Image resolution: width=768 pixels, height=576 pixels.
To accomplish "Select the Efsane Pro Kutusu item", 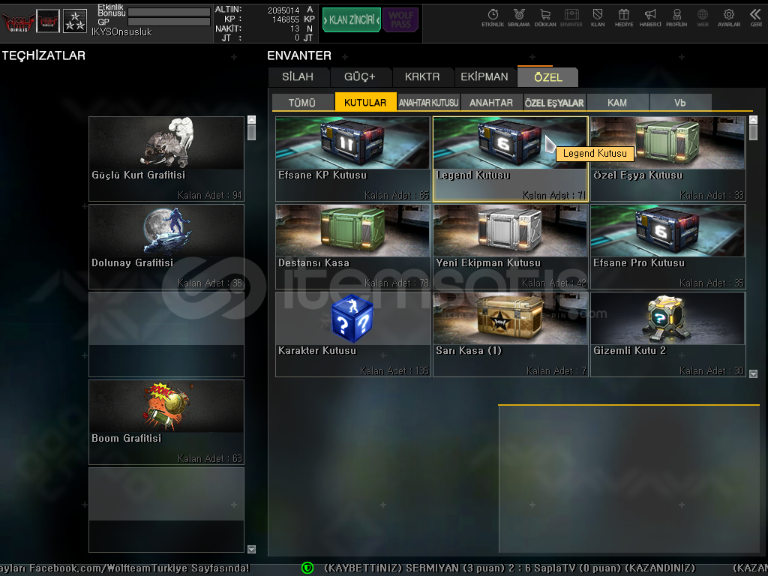I will (x=668, y=247).
